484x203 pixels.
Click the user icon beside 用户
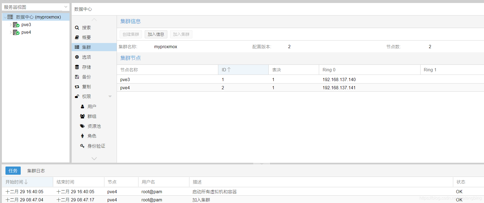click(x=82, y=107)
